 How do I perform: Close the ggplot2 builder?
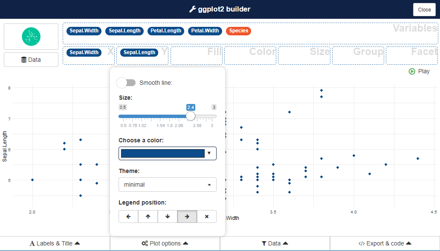(x=424, y=9)
